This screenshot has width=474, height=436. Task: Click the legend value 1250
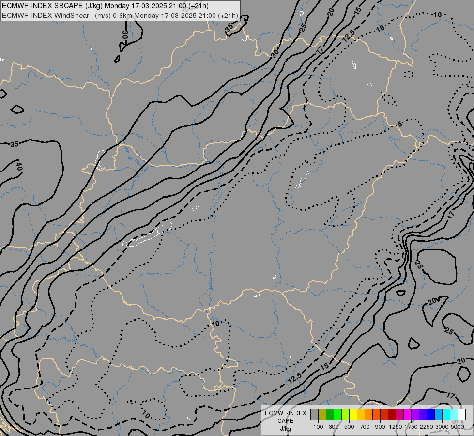tap(396, 427)
